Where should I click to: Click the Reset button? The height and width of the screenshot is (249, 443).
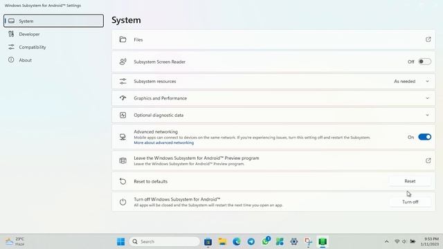click(410, 181)
